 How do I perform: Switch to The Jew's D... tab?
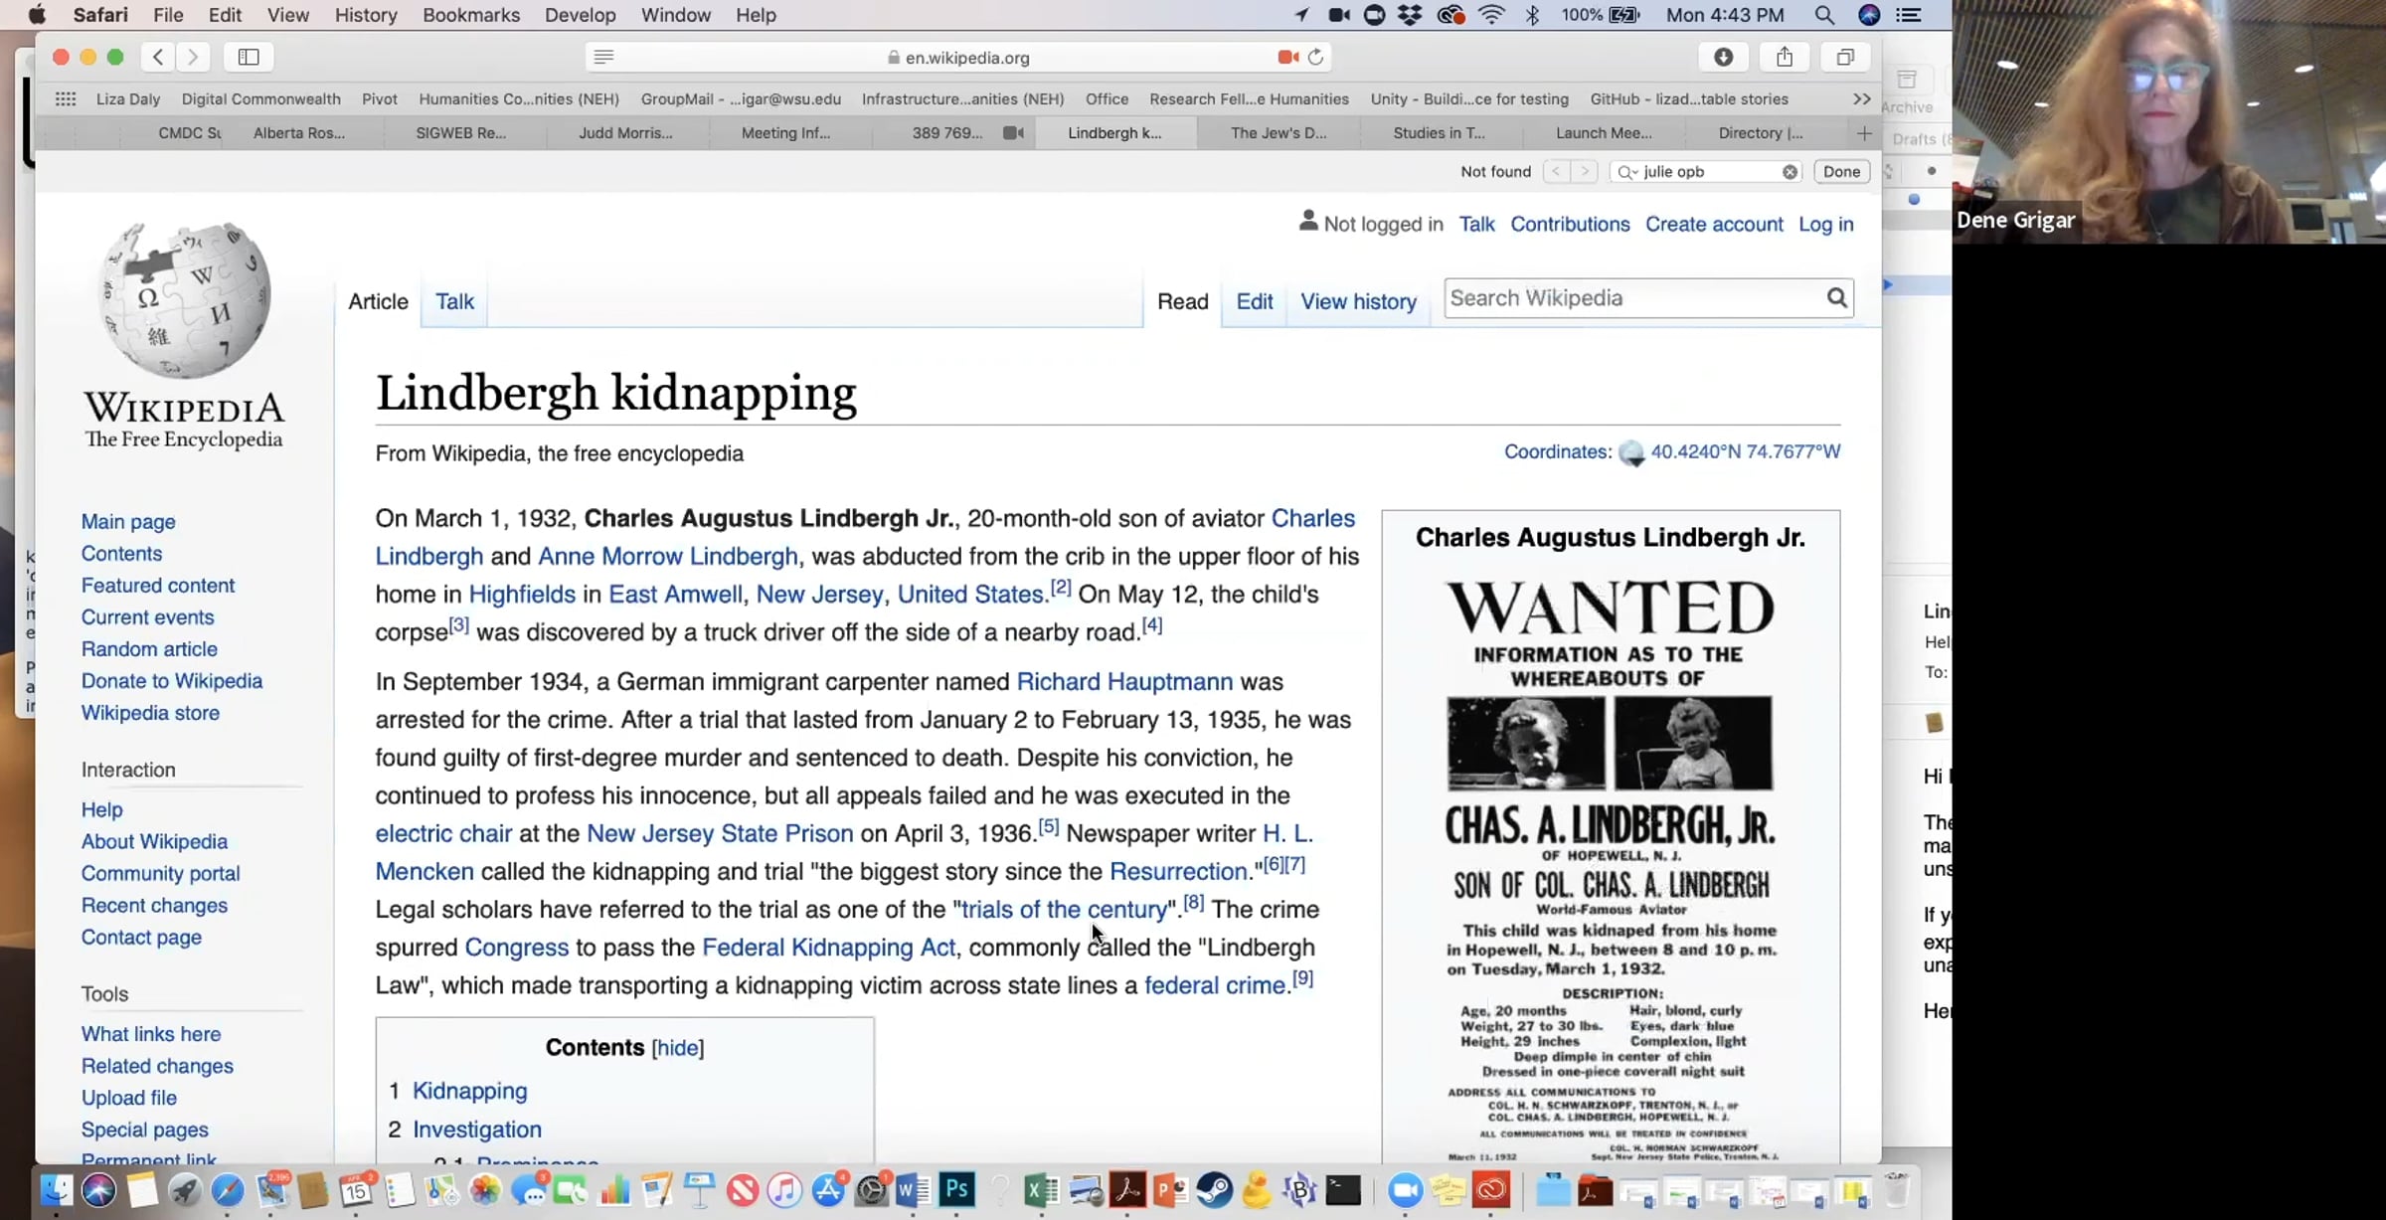(1278, 133)
